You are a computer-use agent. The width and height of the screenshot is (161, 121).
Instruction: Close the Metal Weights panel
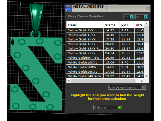(147, 8)
